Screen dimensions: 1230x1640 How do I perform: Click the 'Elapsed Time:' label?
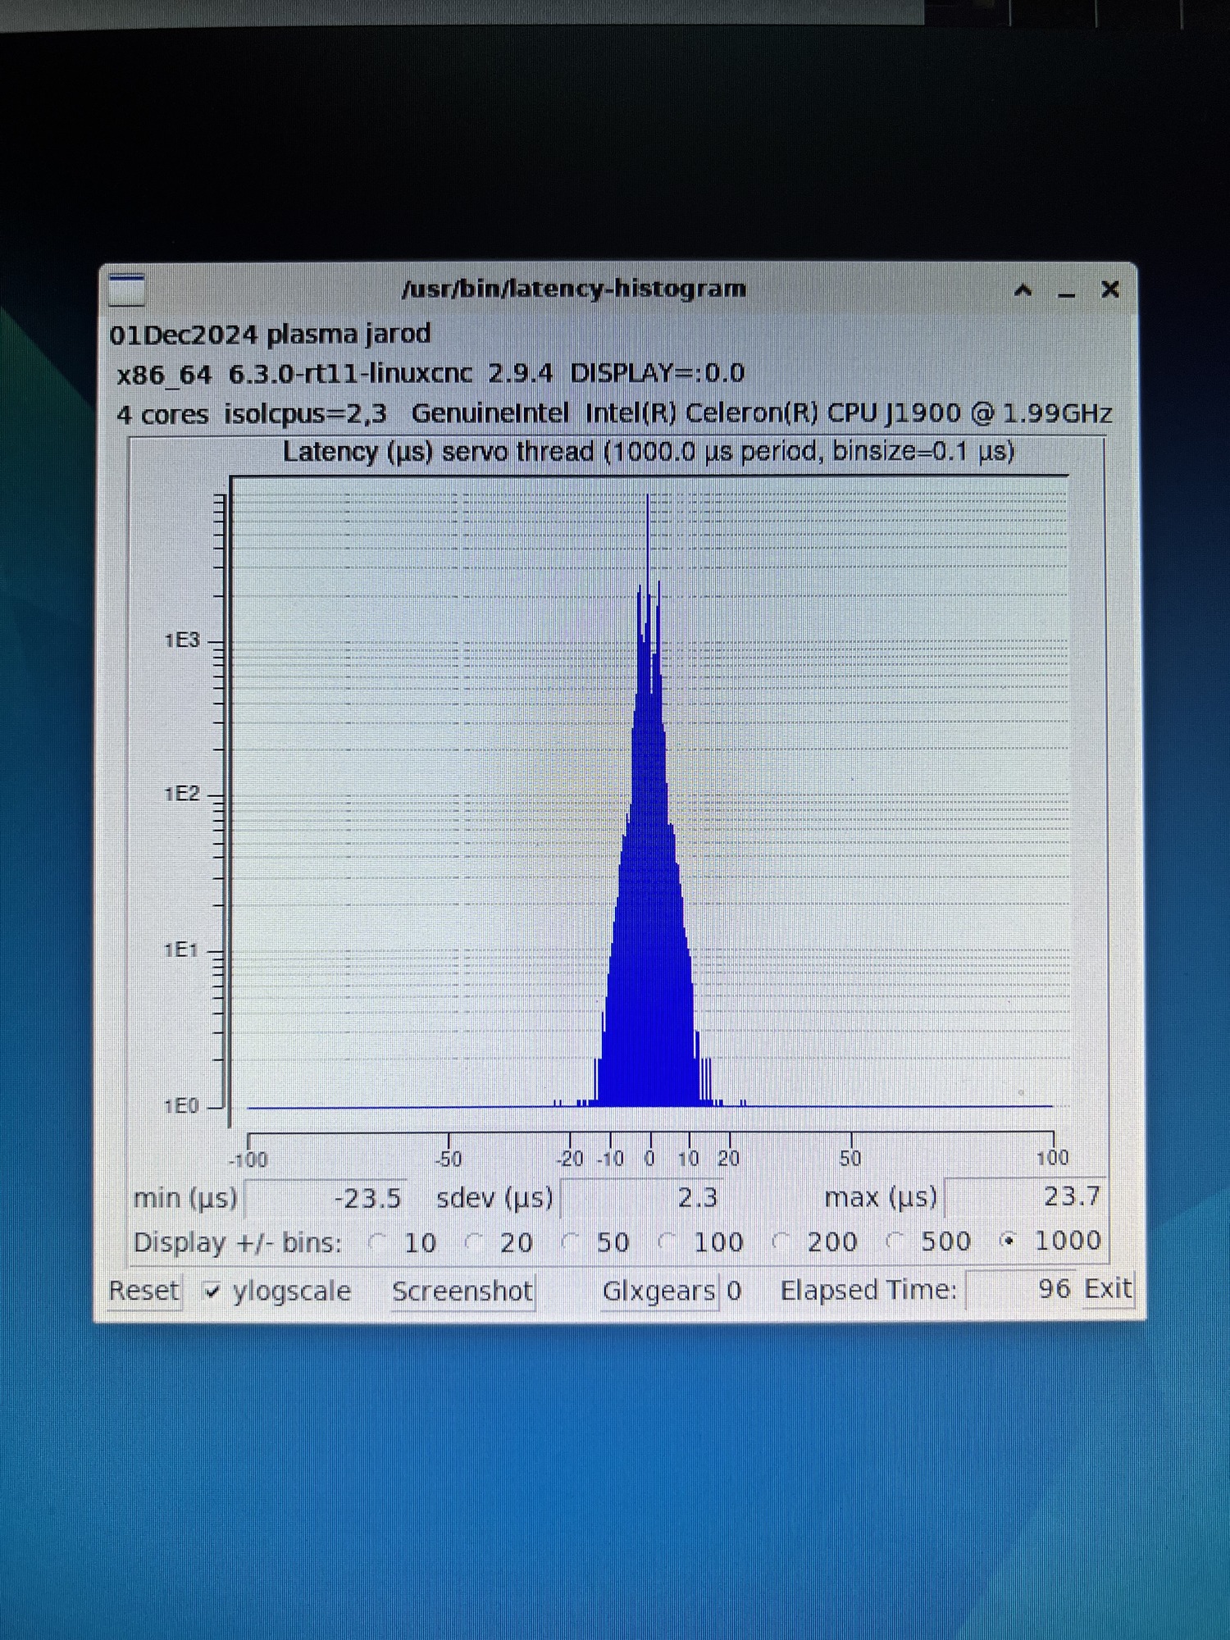(x=868, y=1291)
